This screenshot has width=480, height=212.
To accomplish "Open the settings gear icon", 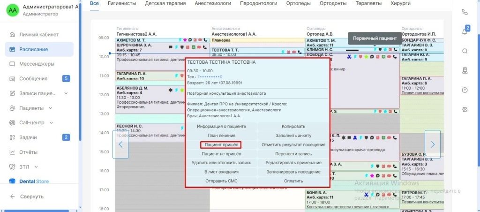I will pos(465,109).
